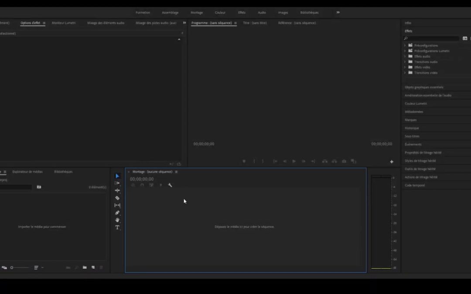471x294 pixels.
Task: Open timeline settings with the wrench icon
Action: click(170, 185)
